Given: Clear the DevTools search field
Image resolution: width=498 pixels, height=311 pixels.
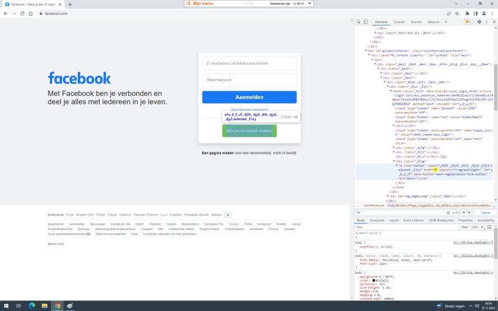Looking at the screenshot, I should click(448, 213).
